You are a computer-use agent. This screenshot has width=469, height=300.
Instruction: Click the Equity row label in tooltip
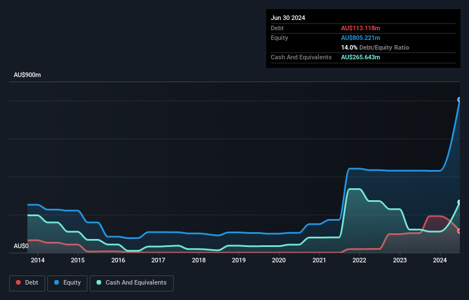[x=279, y=38]
